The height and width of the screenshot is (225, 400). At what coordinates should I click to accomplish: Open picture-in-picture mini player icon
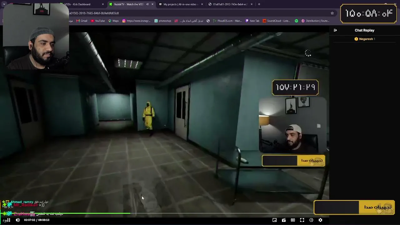coord(274,220)
